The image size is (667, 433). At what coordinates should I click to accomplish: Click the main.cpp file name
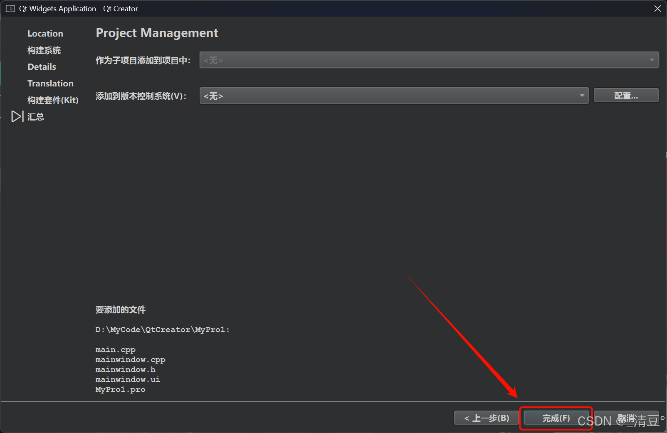point(116,349)
